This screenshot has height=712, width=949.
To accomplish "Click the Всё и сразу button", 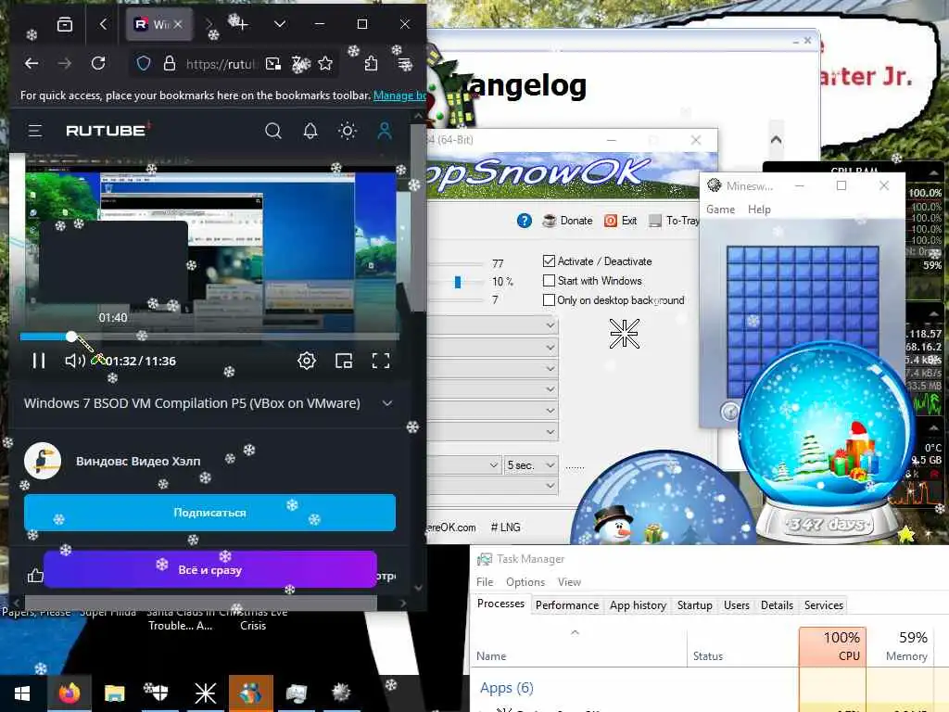I will (210, 570).
